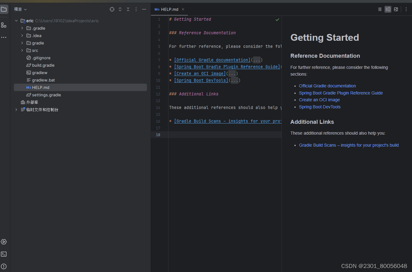
Task: Open the Problems tool window
Action: (x=4, y=266)
